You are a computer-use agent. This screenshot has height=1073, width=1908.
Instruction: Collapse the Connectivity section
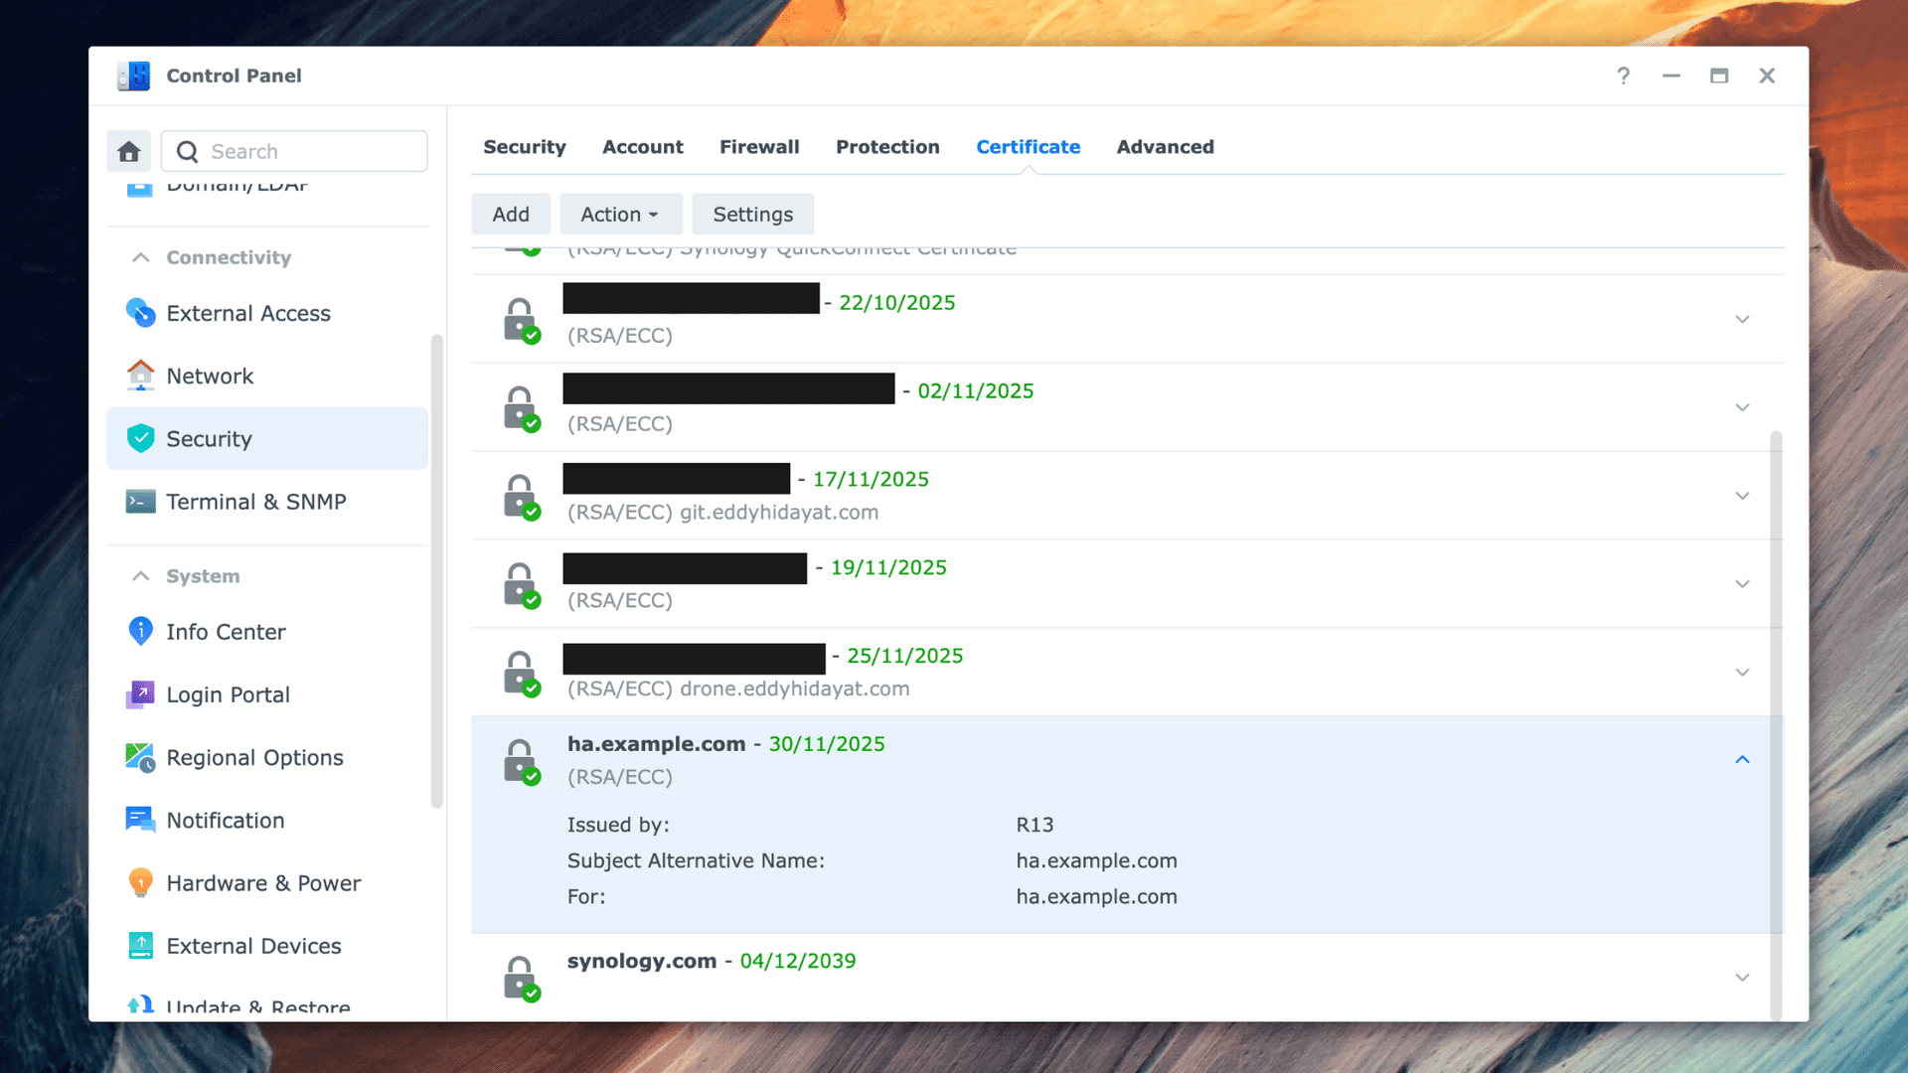click(141, 257)
